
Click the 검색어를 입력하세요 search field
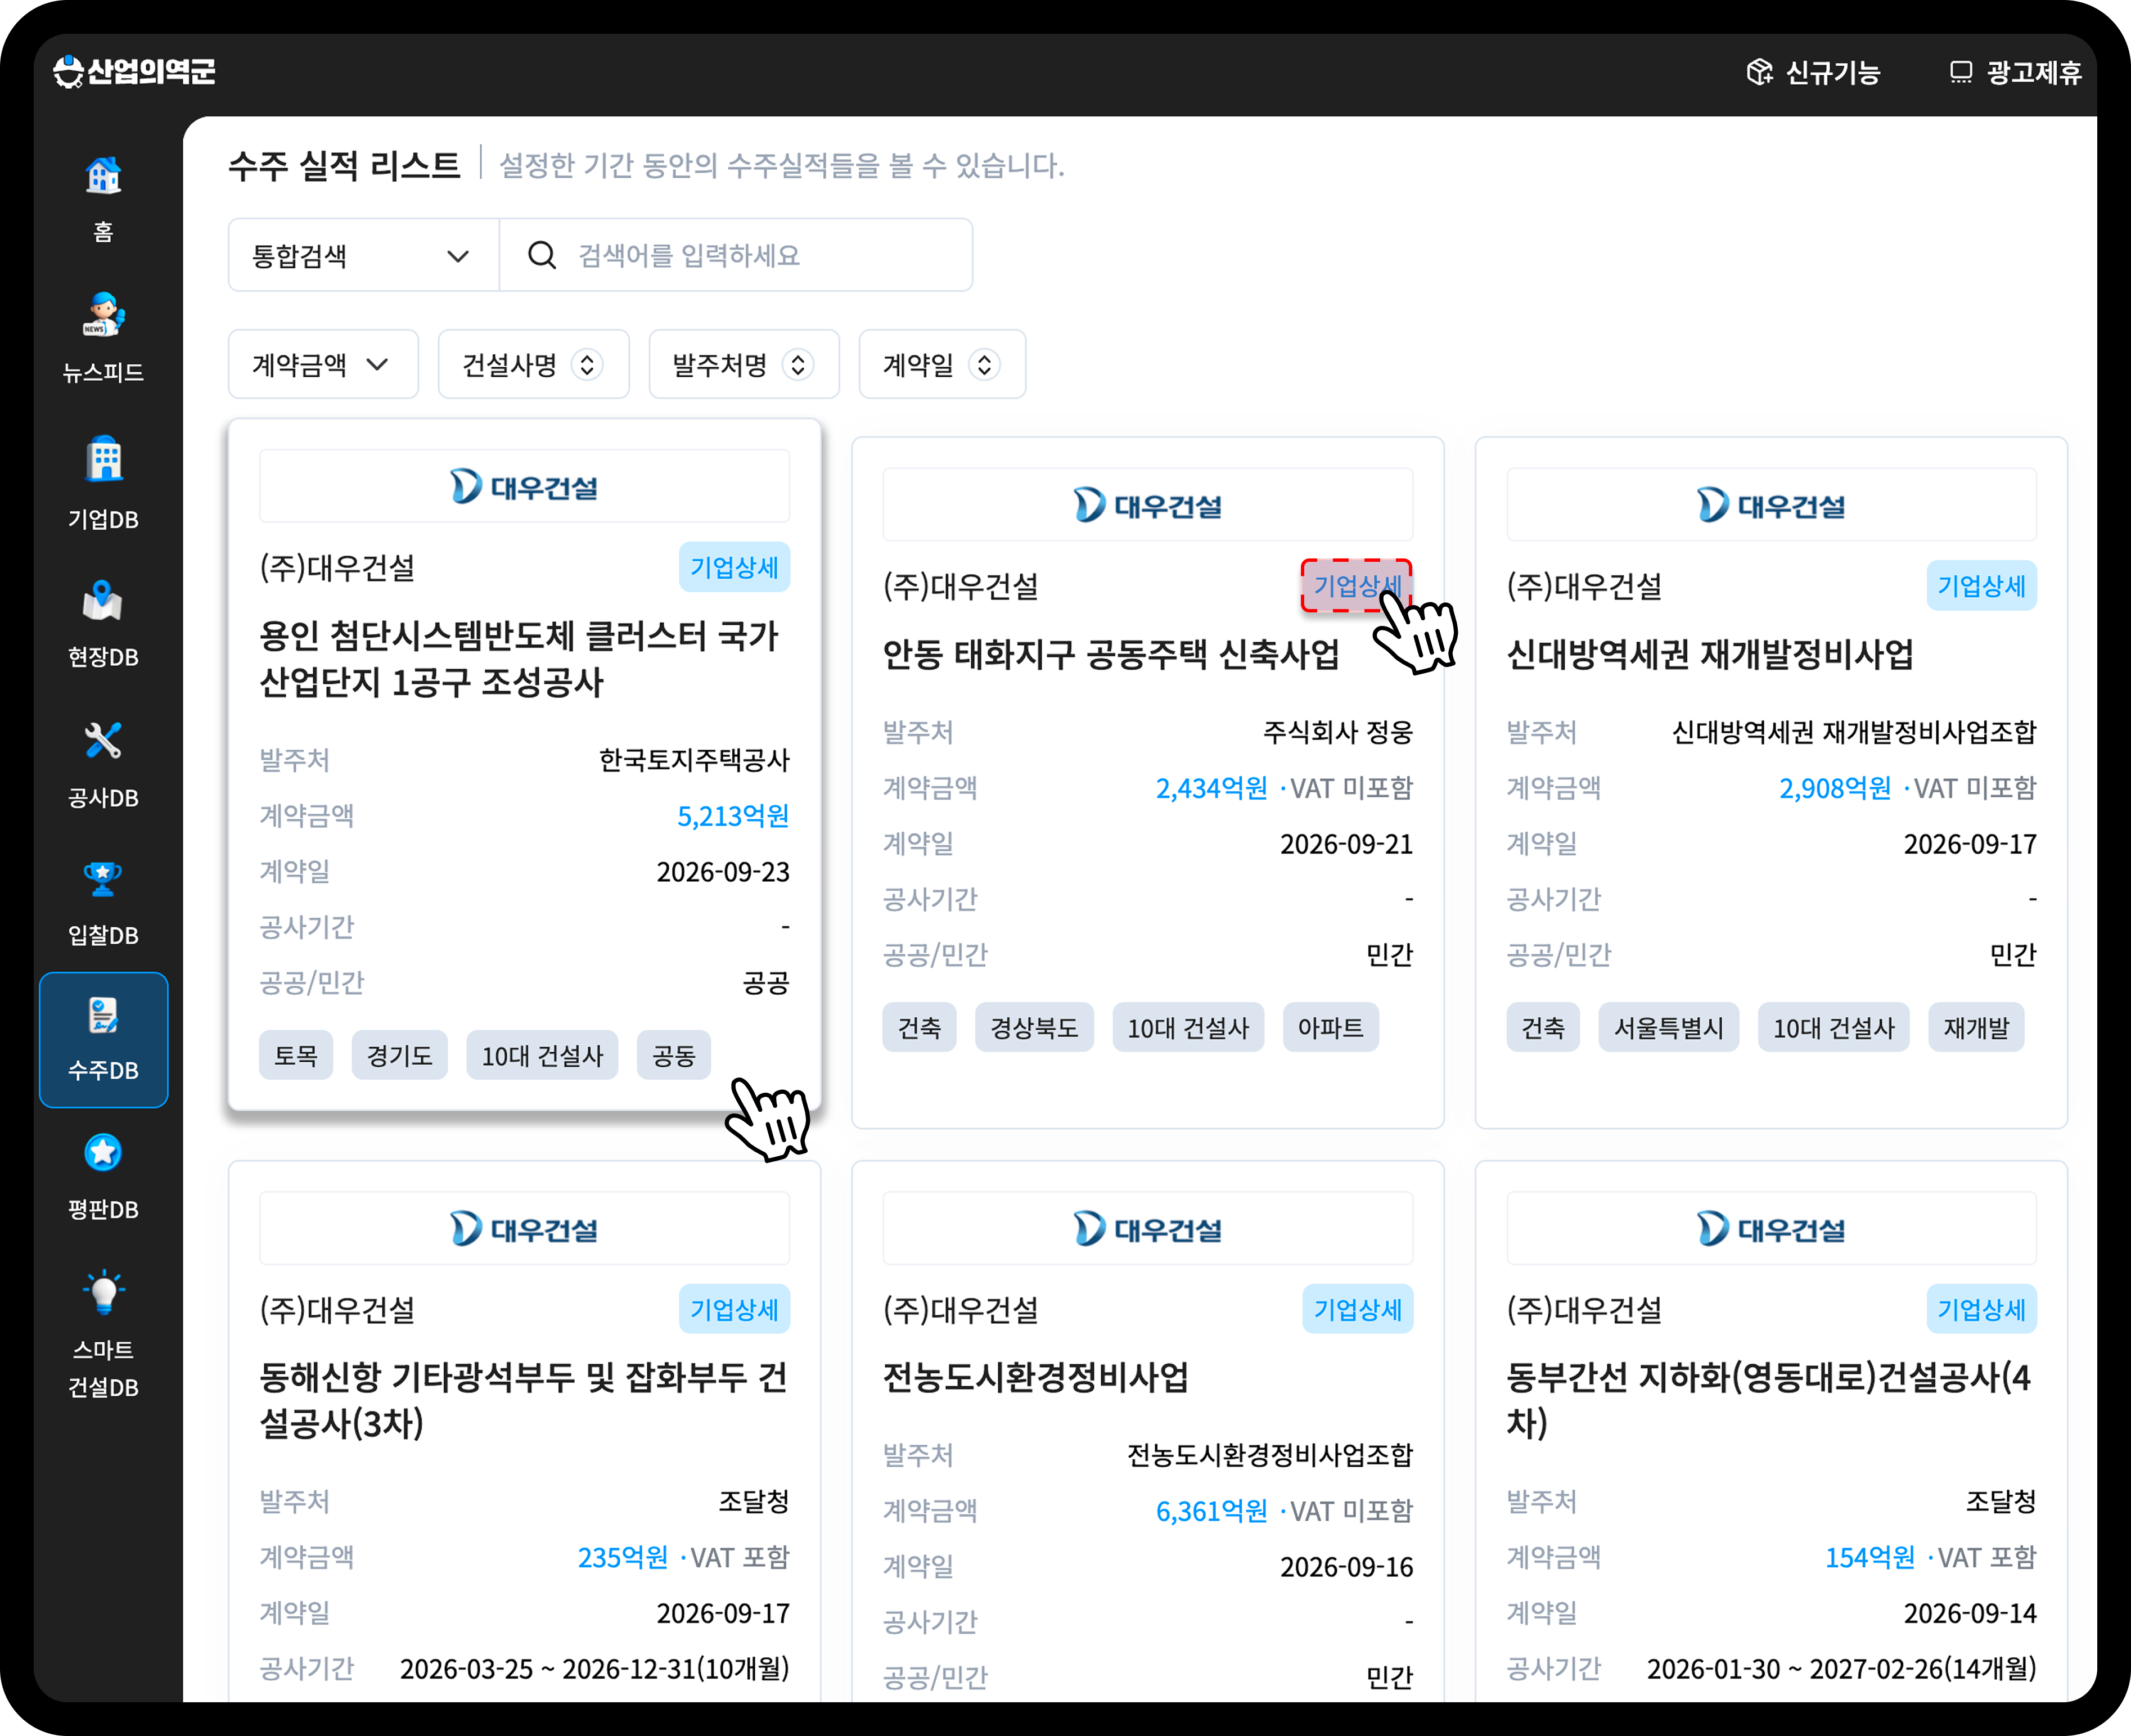pyautogui.click(x=735, y=255)
